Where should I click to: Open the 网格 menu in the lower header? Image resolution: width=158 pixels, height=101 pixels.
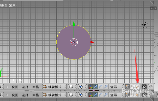[x=36, y=95]
